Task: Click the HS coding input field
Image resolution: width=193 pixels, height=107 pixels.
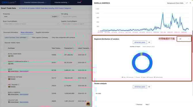Action: coord(77,17)
